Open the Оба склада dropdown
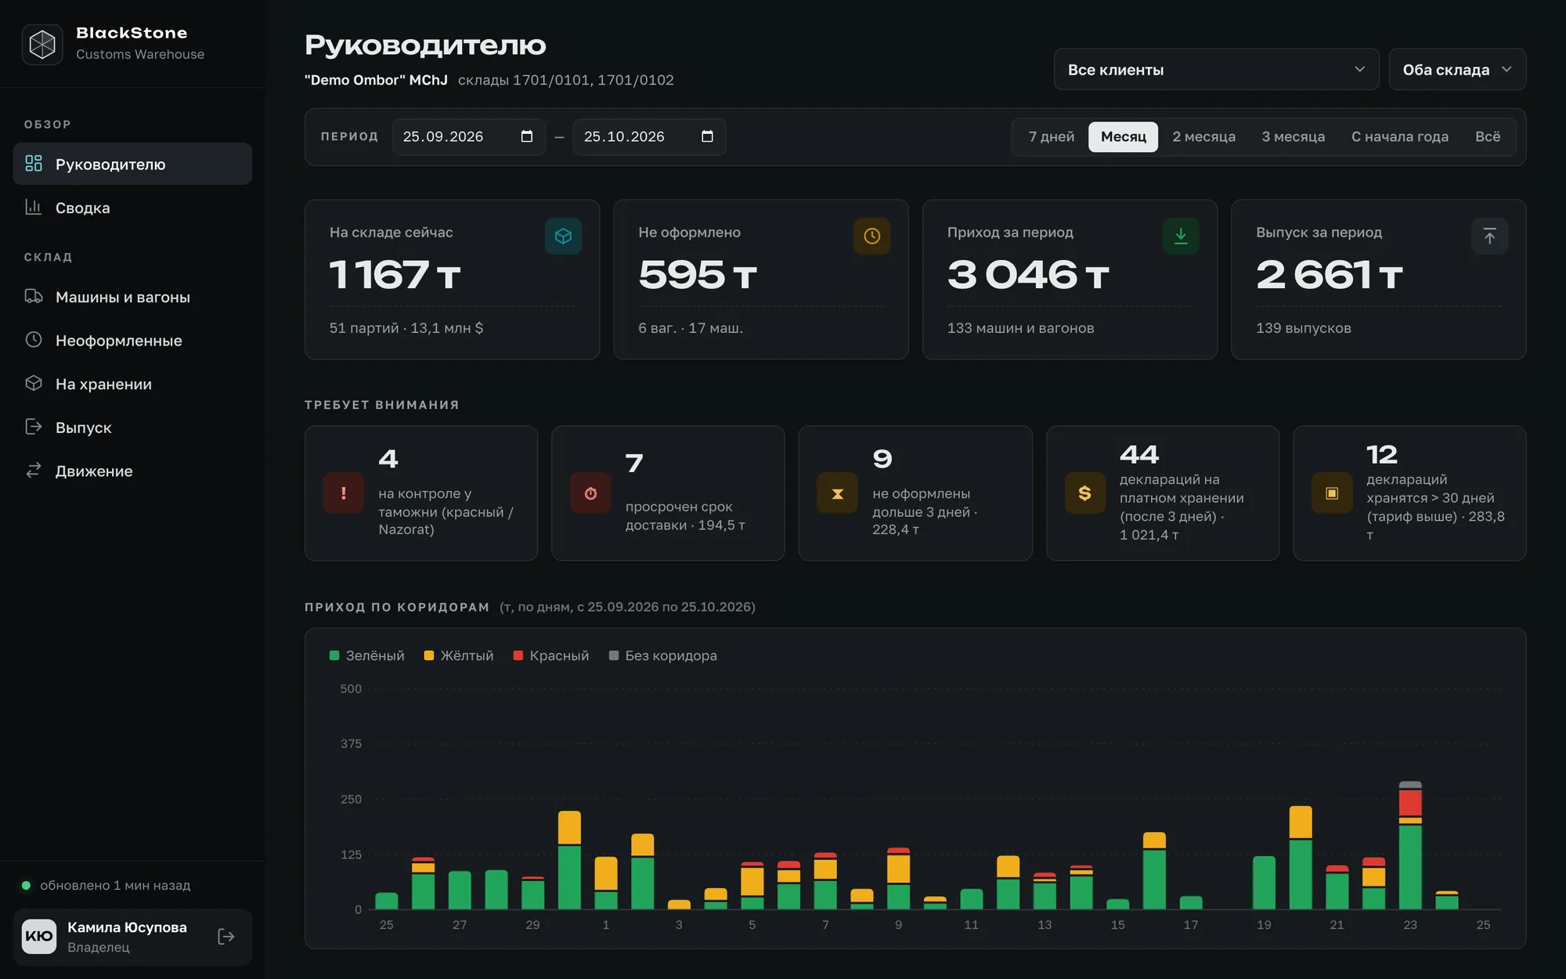 [x=1457, y=70]
